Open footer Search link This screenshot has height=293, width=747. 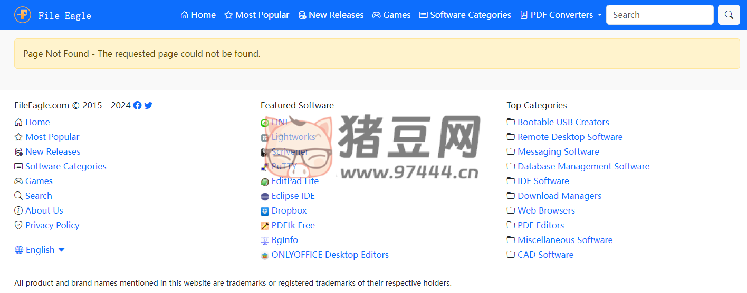point(39,196)
